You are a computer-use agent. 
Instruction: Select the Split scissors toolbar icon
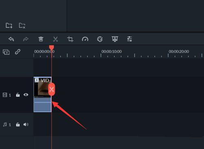pos(55,39)
